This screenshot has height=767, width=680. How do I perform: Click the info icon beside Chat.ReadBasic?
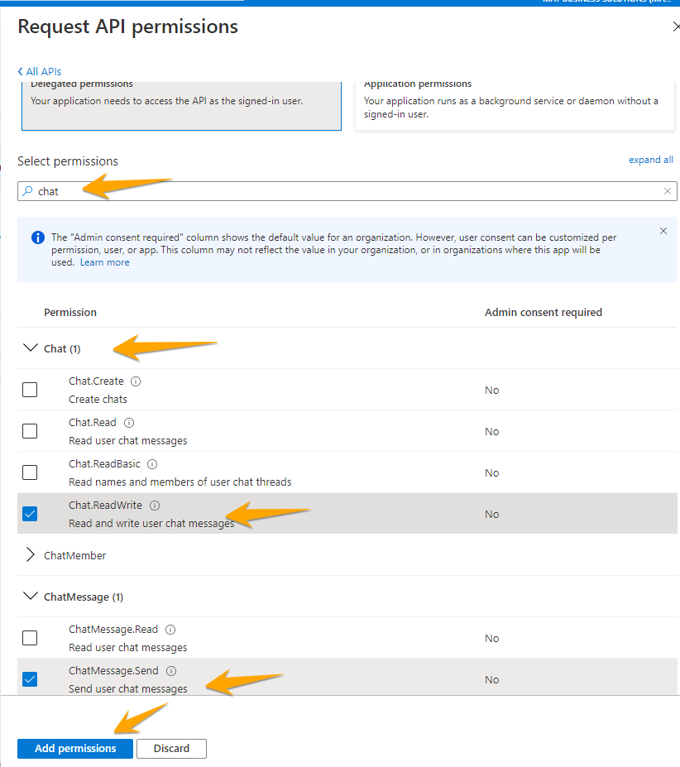tap(151, 463)
